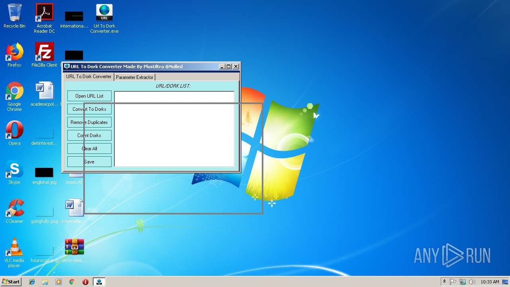The image size is (510, 287).
Task: Select the internationa desktop file icon
Action: (74, 19)
